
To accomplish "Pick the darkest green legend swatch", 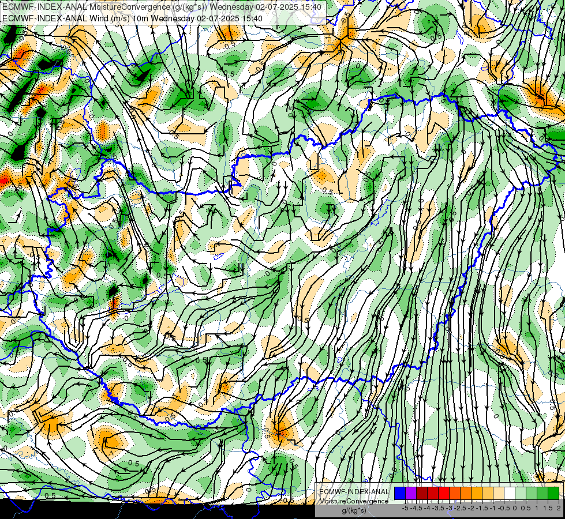I will click(x=553, y=493).
